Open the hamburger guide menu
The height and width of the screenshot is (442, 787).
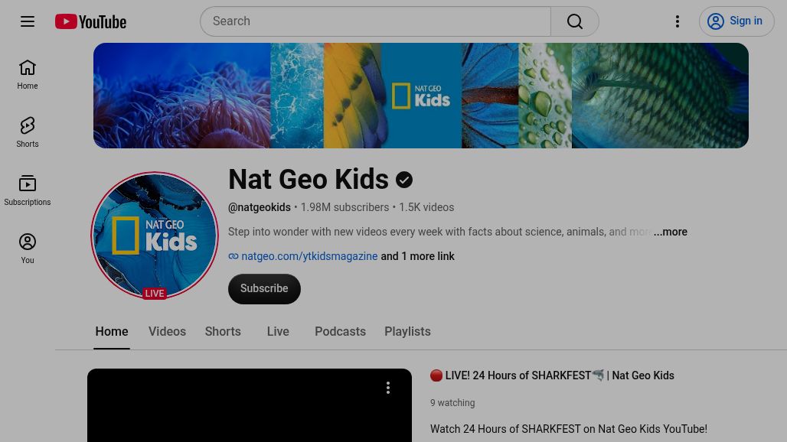[28, 21]
